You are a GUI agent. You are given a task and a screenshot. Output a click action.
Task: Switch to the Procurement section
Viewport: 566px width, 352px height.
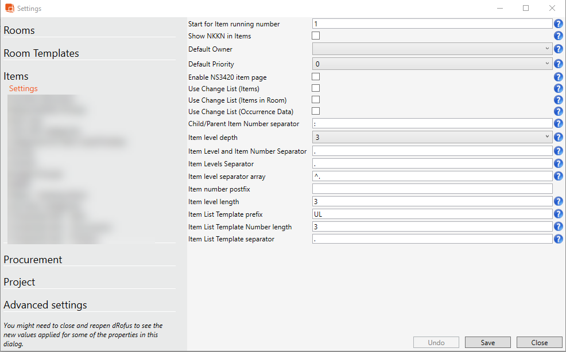click(33, 260)
